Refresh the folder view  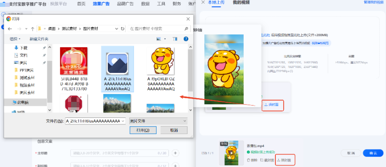click(x=123, y=29)
